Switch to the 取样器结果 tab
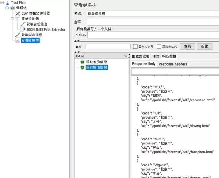219x178 pixels. [141, 57]
